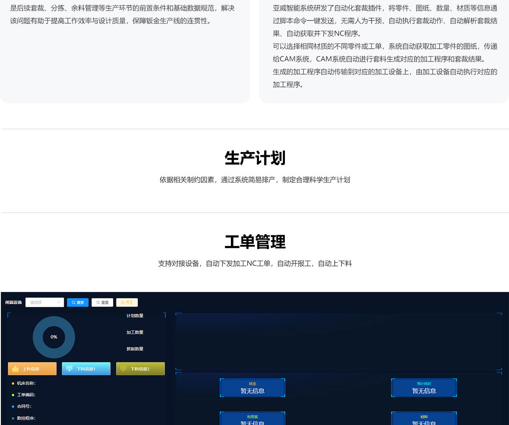Click the 生产计划 section heading
This screenshot has width=509, height=425.
click(255, 158)
